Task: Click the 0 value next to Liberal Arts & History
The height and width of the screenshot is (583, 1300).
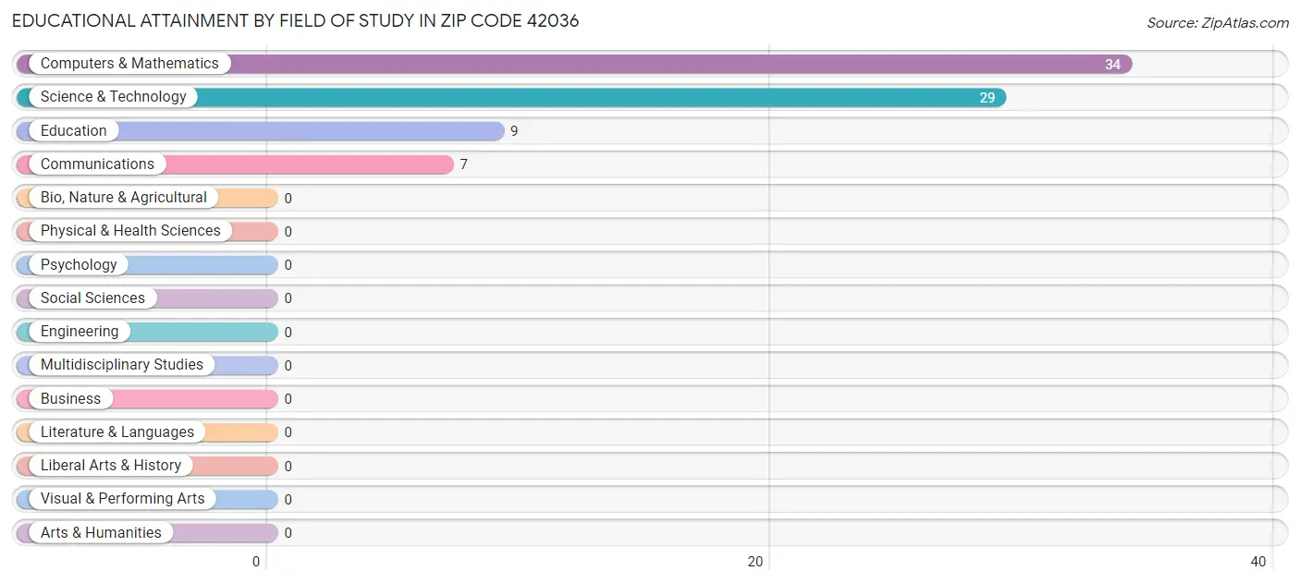Action: tap(288, 467)
